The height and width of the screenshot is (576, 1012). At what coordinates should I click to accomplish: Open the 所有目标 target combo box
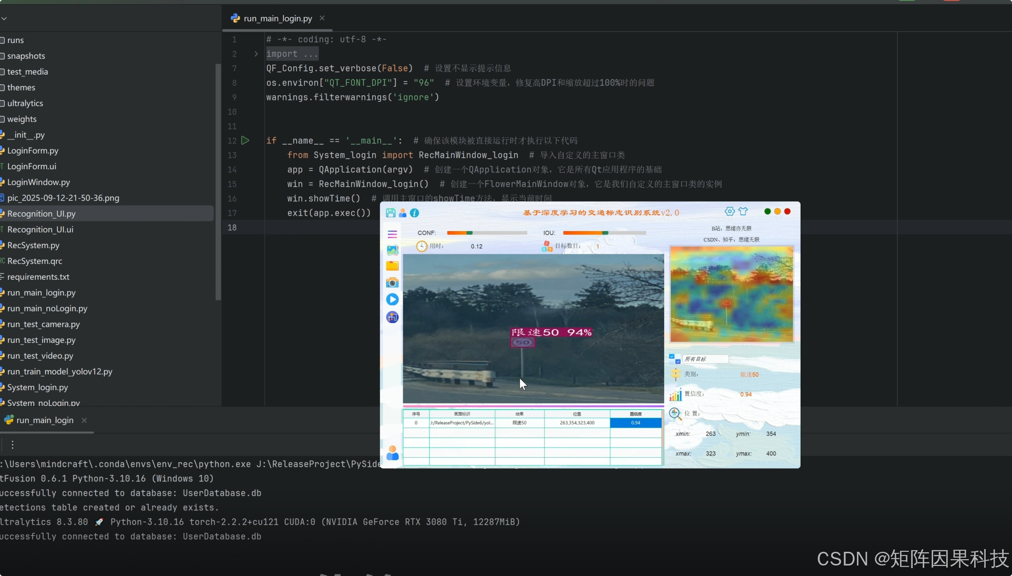tap(705, 359)
